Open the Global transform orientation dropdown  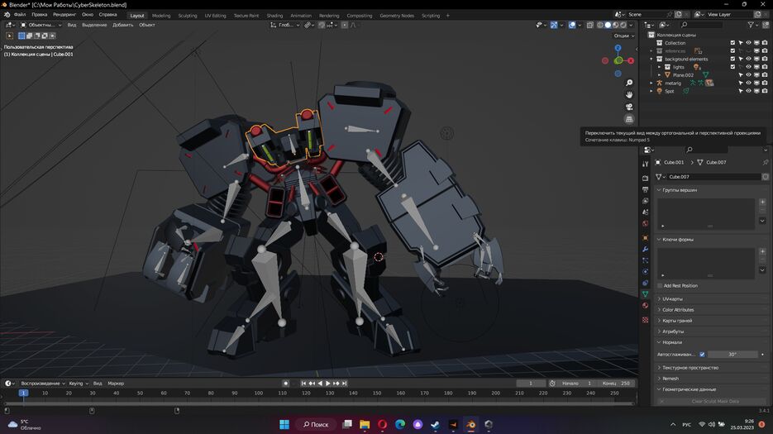tap(285, 25)
